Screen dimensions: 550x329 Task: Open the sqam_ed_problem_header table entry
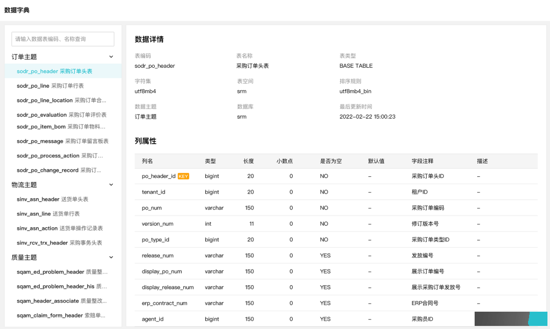[62, 272]
